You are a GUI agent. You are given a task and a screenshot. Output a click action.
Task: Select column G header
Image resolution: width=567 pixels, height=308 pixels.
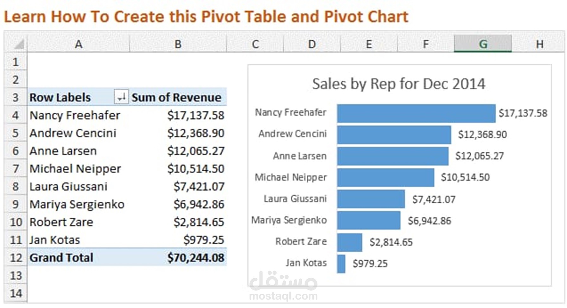[482, 44]
